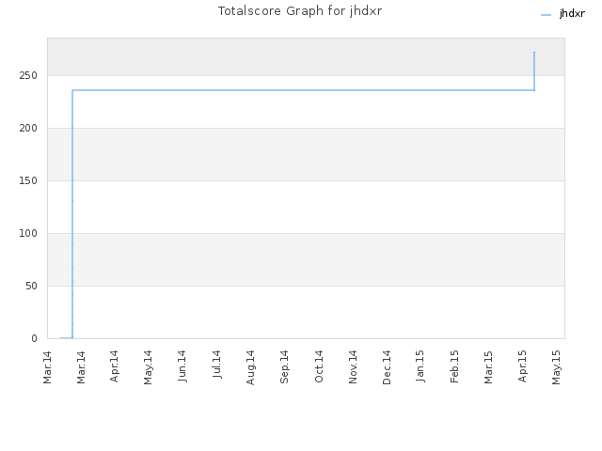Image resolution: width=602 pixels, height=451 pixels.
Task: Click the x-axis label Oct.14
Action: point(319,366)
